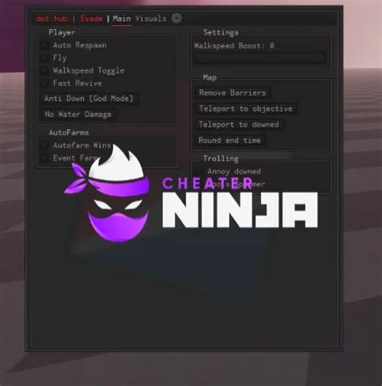Screen dimensions: 382x386
Task: Click the Settings section heading
Action: point(221,33)
